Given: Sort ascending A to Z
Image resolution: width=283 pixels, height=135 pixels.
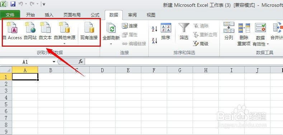Looking at the screenshot, I should (154, 29).
